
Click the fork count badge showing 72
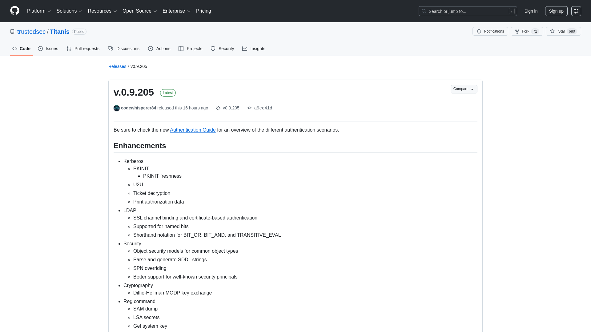click(536, 31)
